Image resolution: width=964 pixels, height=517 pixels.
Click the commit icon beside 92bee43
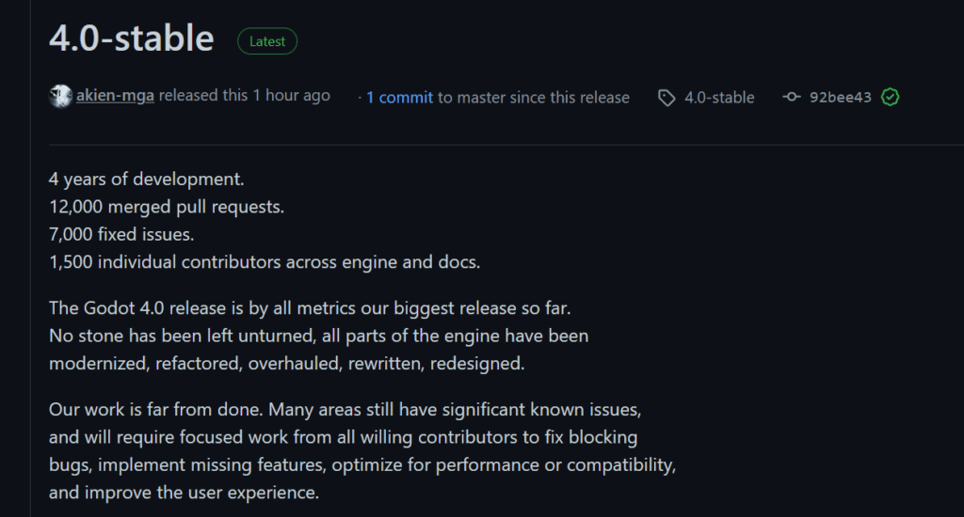pos(792,97)
